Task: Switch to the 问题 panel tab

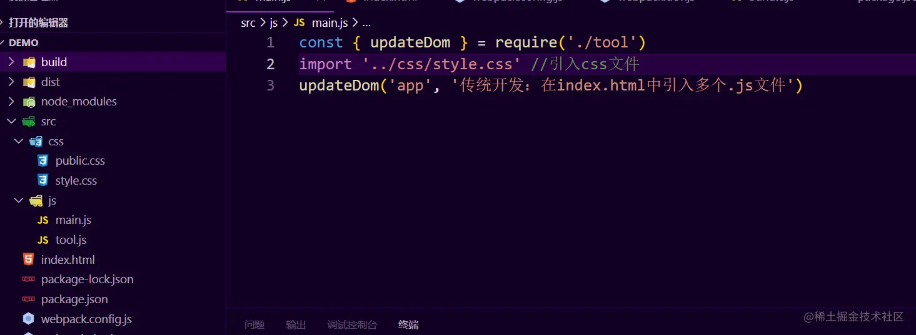Action: [x=254, y=325]
